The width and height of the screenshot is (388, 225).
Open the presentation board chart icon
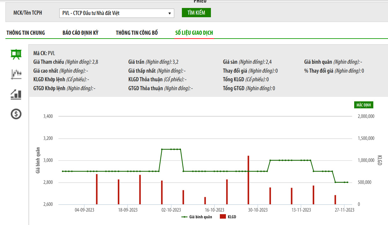[x=16, y=54]
